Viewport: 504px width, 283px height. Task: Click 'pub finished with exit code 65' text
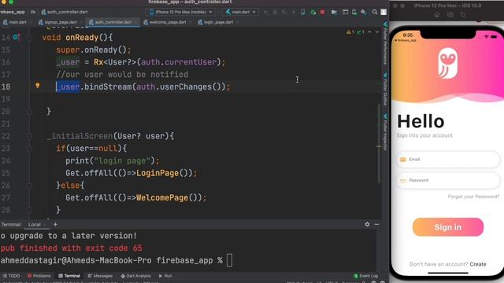pyautogui.click(x=72, y=248)
